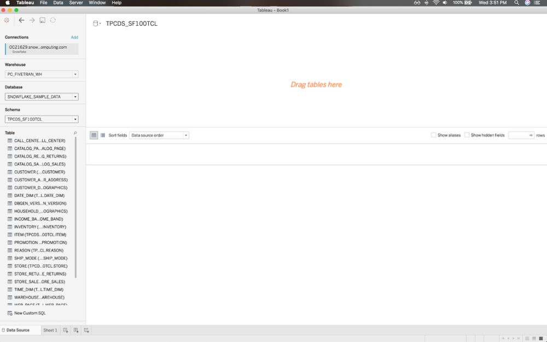Viewport: 547px width, 342px height.
Task: Select the CUSTOMER (...CUSTOMER) table
Action: (x=39, y=172)
